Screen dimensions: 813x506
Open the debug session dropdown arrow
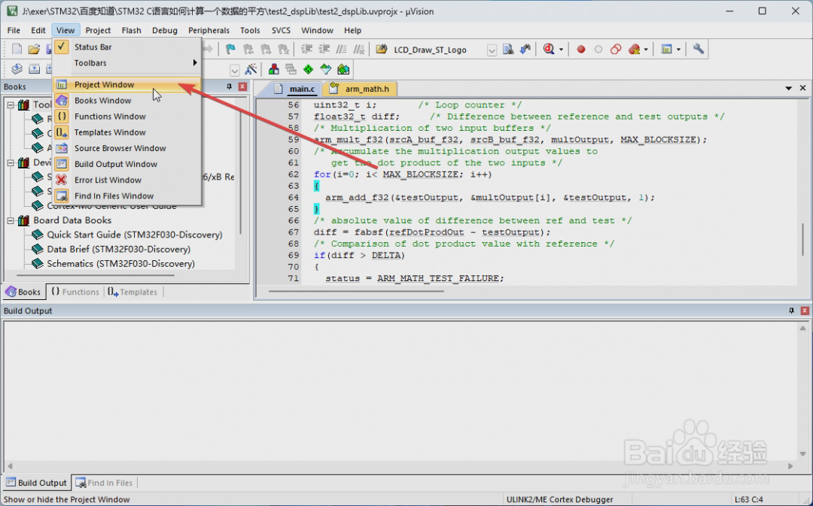coord(561,50)
